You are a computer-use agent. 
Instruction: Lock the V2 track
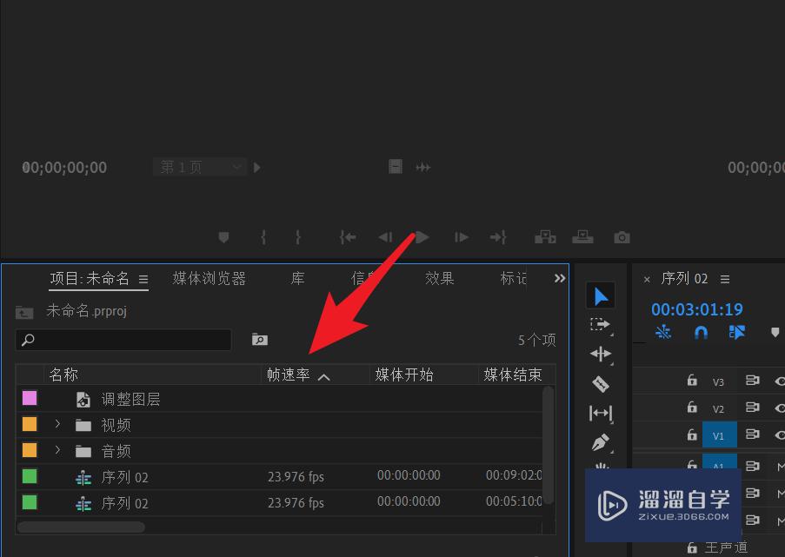691,408
